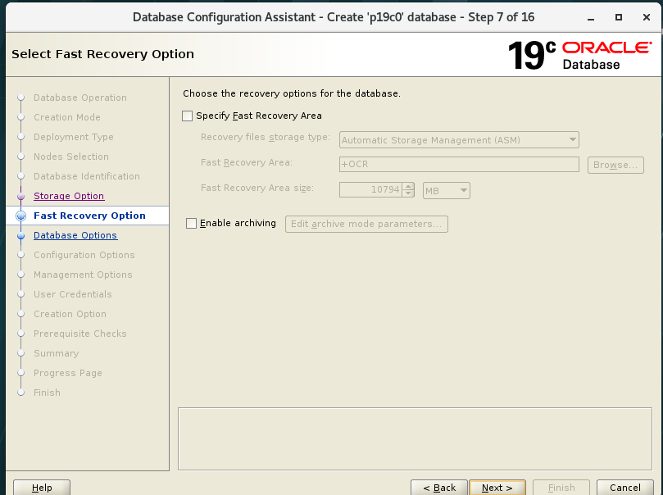
Task: Cancel the database configuration wizard
Action: [x=625, y=488]
